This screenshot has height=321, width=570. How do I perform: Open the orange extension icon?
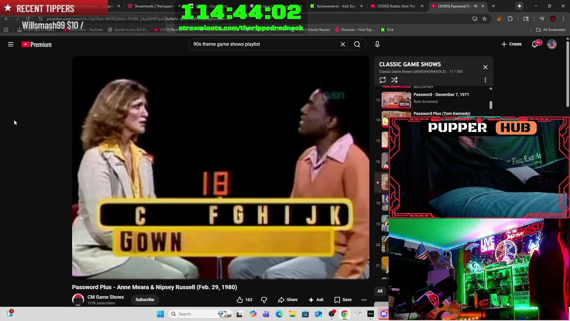(499, 19)
